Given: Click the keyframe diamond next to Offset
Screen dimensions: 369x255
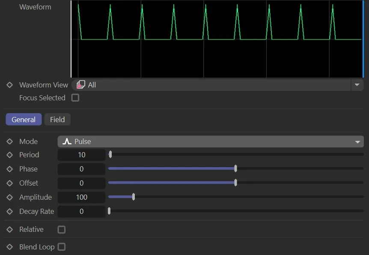Looking at the screenshot, I should (x=9, y=183).
